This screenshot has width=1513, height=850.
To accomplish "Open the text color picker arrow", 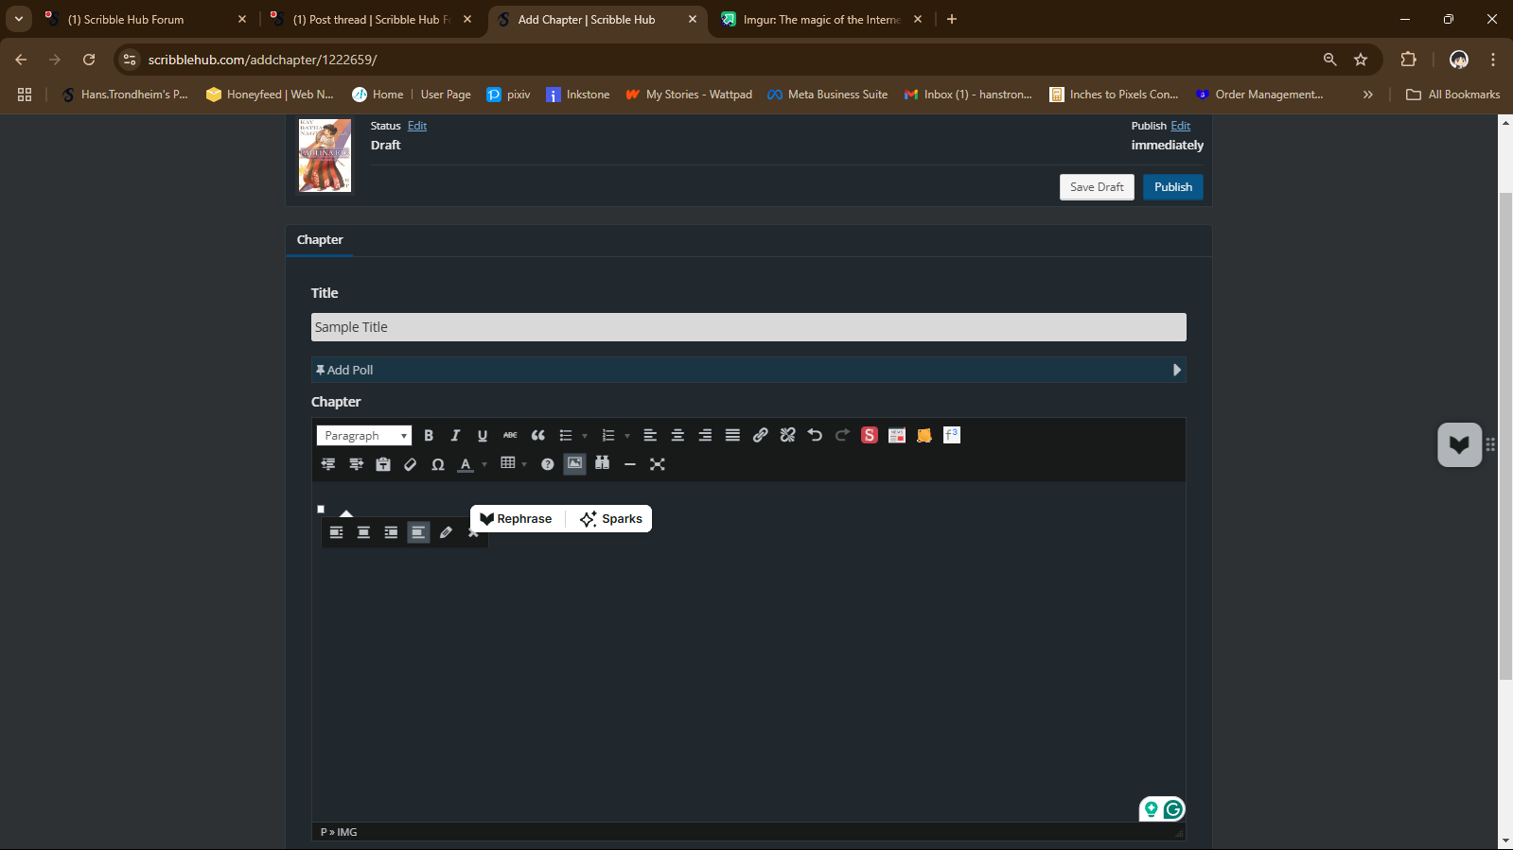I will click(484, 464).
